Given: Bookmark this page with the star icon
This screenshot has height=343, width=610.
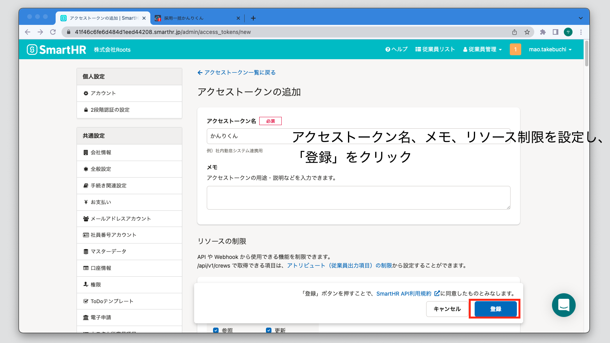Looking at the screenshot, I should click(x=527, y=32).
